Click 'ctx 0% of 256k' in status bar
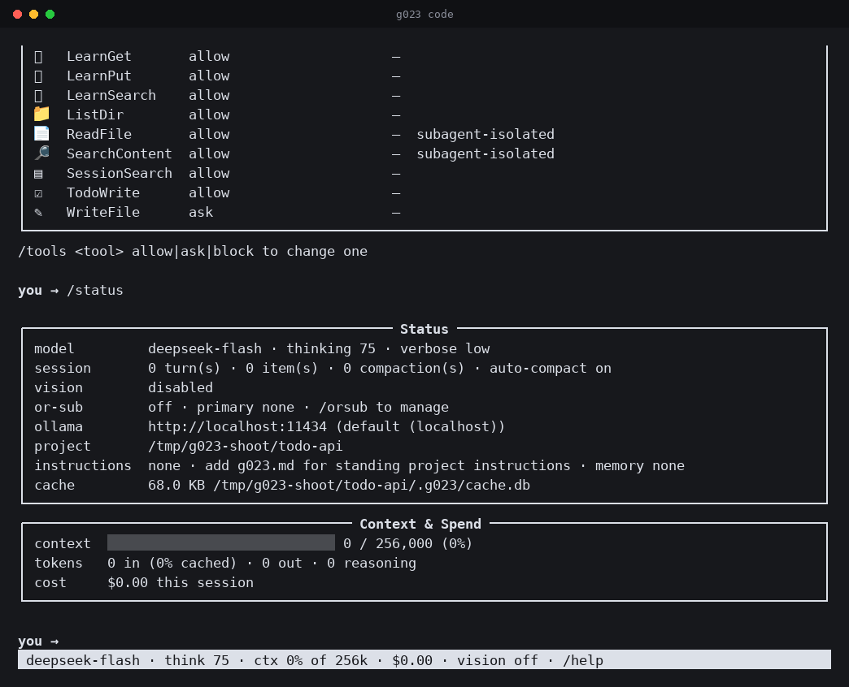849x687 pixels. point(311,660)
